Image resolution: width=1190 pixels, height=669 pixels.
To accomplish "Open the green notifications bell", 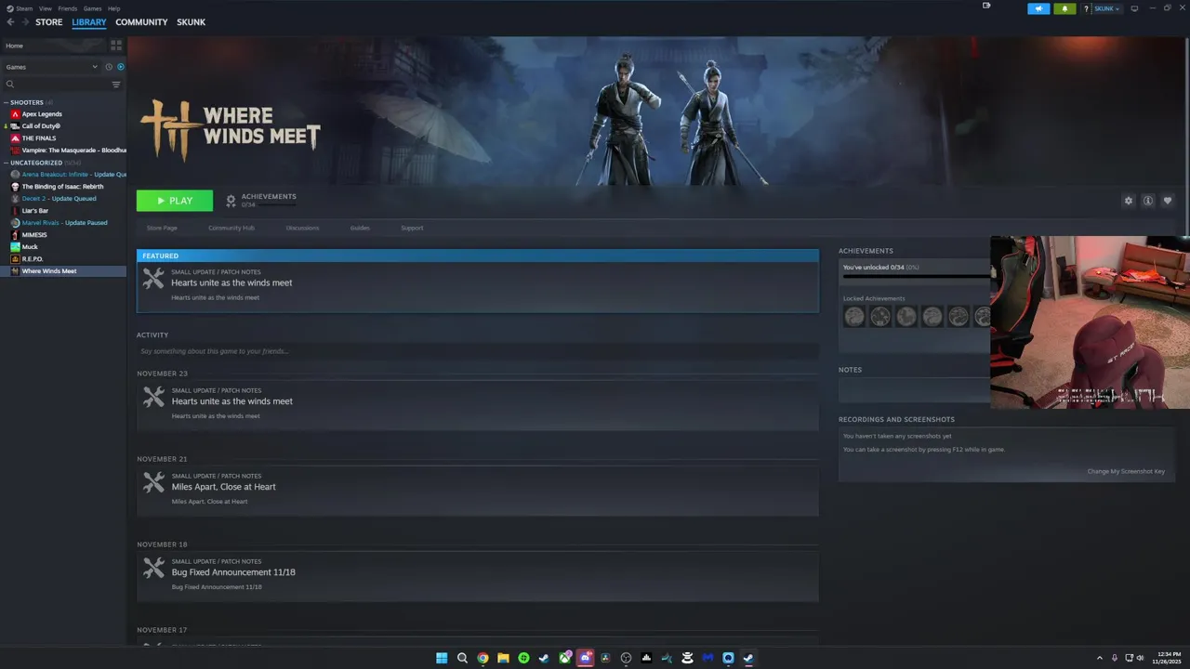I will (1064, 8).
